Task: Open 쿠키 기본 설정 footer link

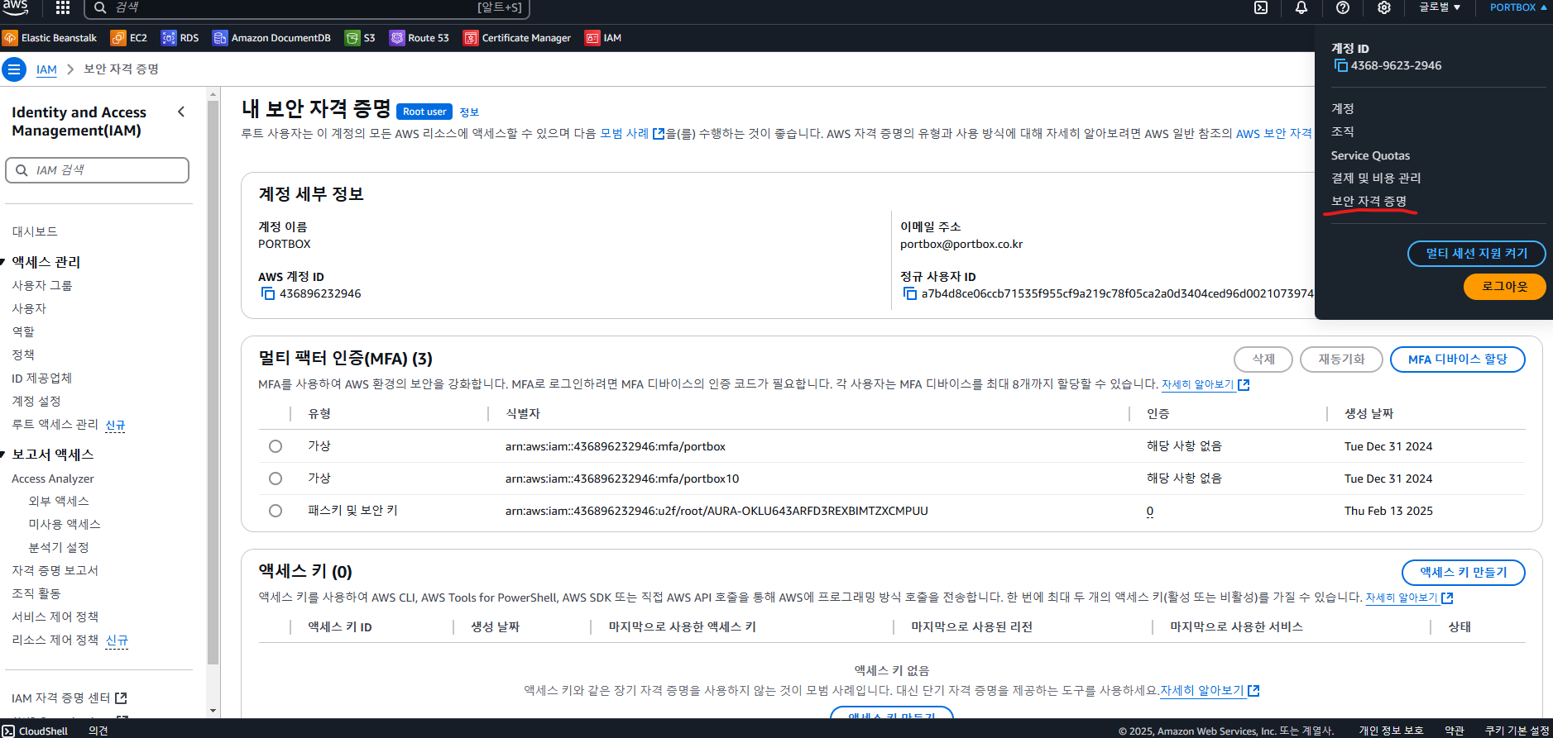Action: (1517, 731)
